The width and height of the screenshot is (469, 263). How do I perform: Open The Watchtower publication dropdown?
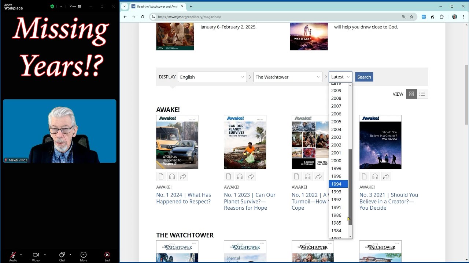click(288, 77)
